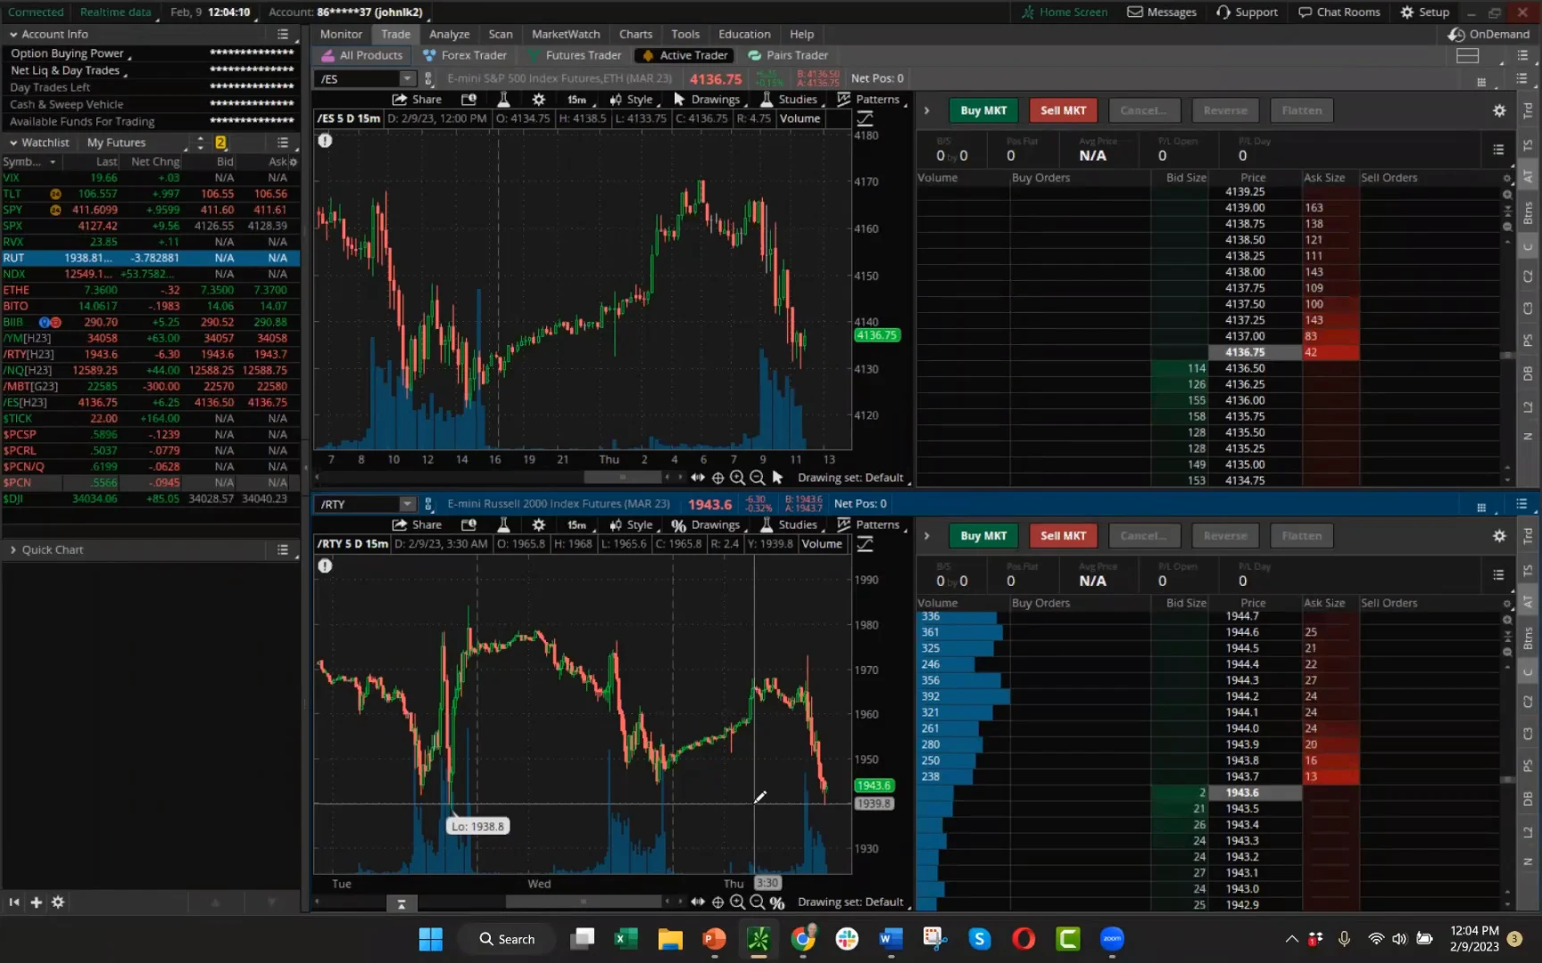The width and height of the screenshot is (1542, 963).
Task: Zoom in on the /RTY chart
Action: tap(737, 901)
